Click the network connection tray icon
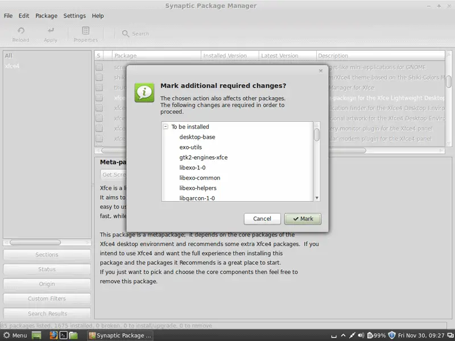The image size is (455, 341). [352, 335]
